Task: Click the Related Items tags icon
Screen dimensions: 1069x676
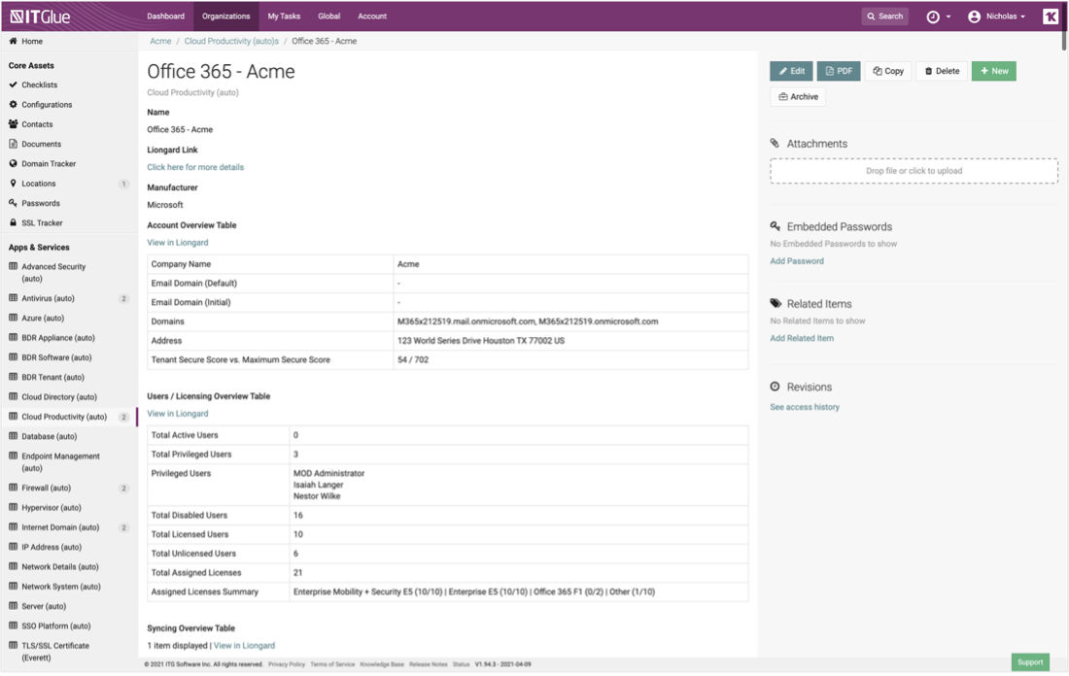Action: (776, 303)
